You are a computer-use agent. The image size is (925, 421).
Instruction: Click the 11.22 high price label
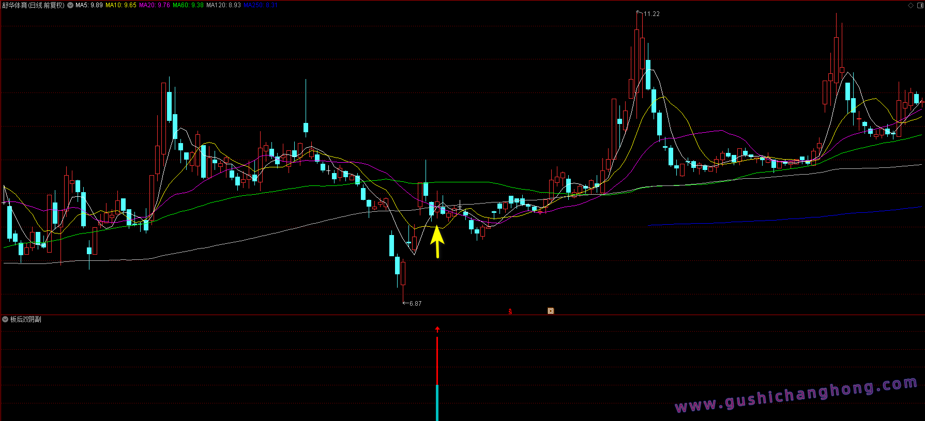651,14
